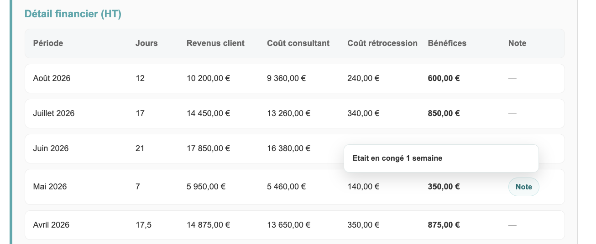Select the Coût consultant column header
This screenshot has height=244, width=596.
298,43
